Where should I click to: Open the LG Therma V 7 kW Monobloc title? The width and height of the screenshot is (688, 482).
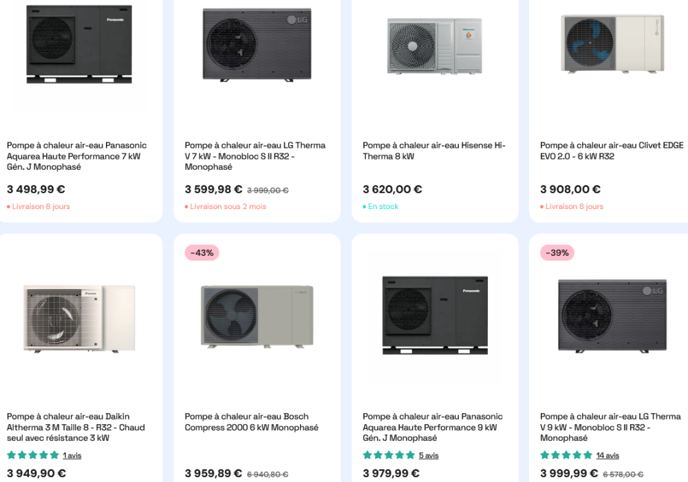pos(255,156)
